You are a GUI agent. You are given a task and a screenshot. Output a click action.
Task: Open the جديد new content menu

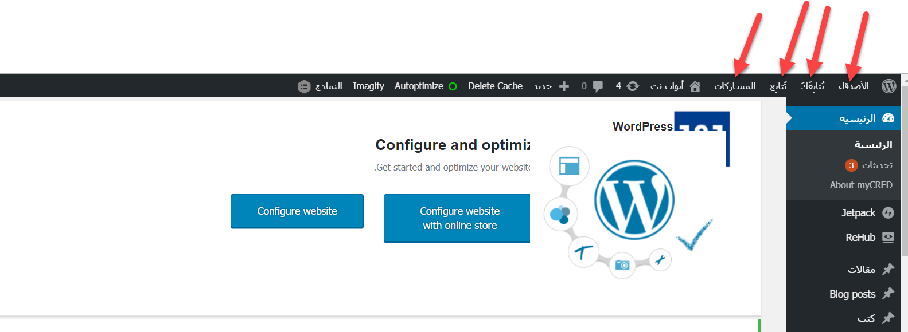(543, 86)
